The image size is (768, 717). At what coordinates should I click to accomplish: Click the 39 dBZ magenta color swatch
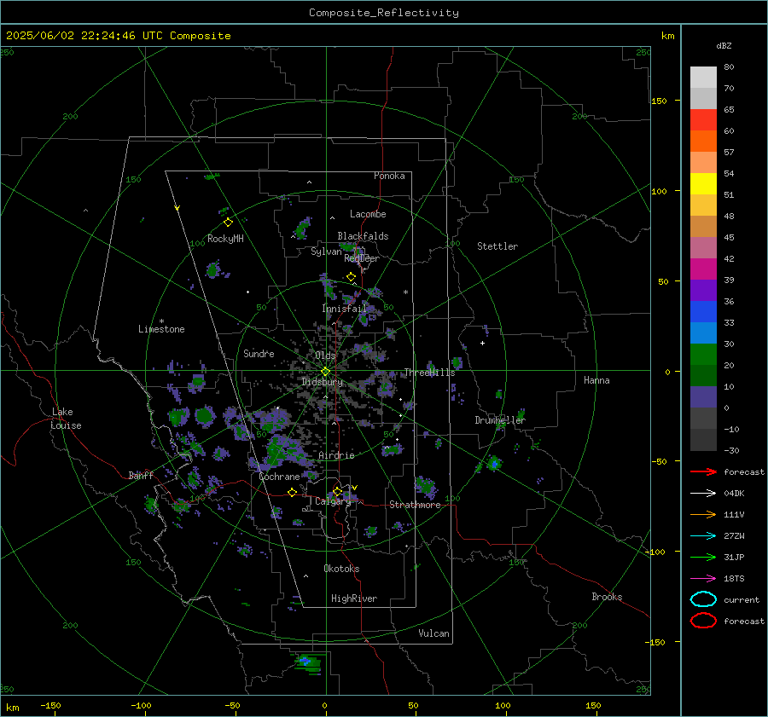click(703, 269)
